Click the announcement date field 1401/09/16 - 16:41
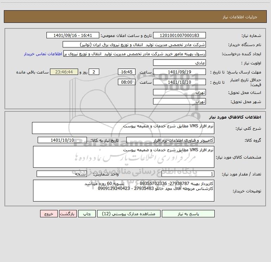This screenshot has height=262, width=271. click(x=73, y=35)
